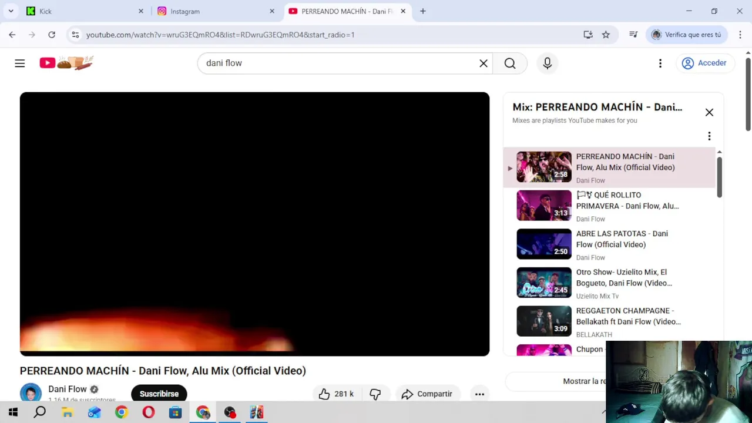This screenshot has width=752, height=423.
Task: Select ABRE LAS PATOTAS playlist thumbnail
Action: click(544, 244)
